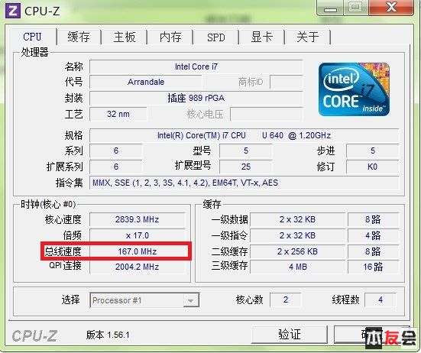The image size is (421, 353).
Task: Click the multiplier value x 17.0
Action: (x=138, y=235)
